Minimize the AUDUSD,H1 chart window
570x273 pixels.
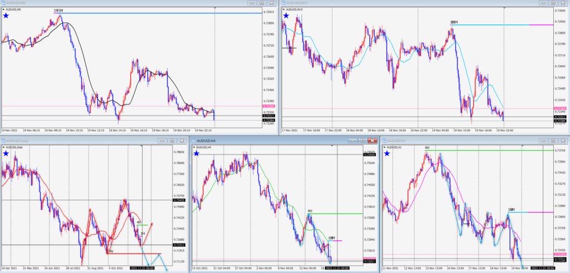coord(543,141)
